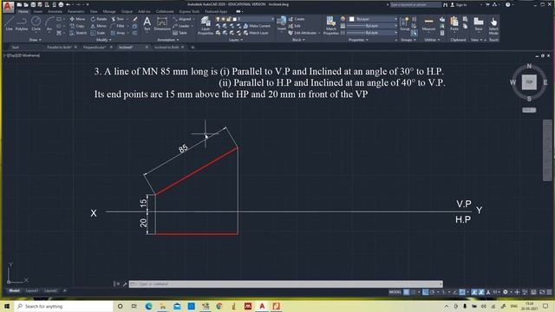Expand the Modify panel

104,40
